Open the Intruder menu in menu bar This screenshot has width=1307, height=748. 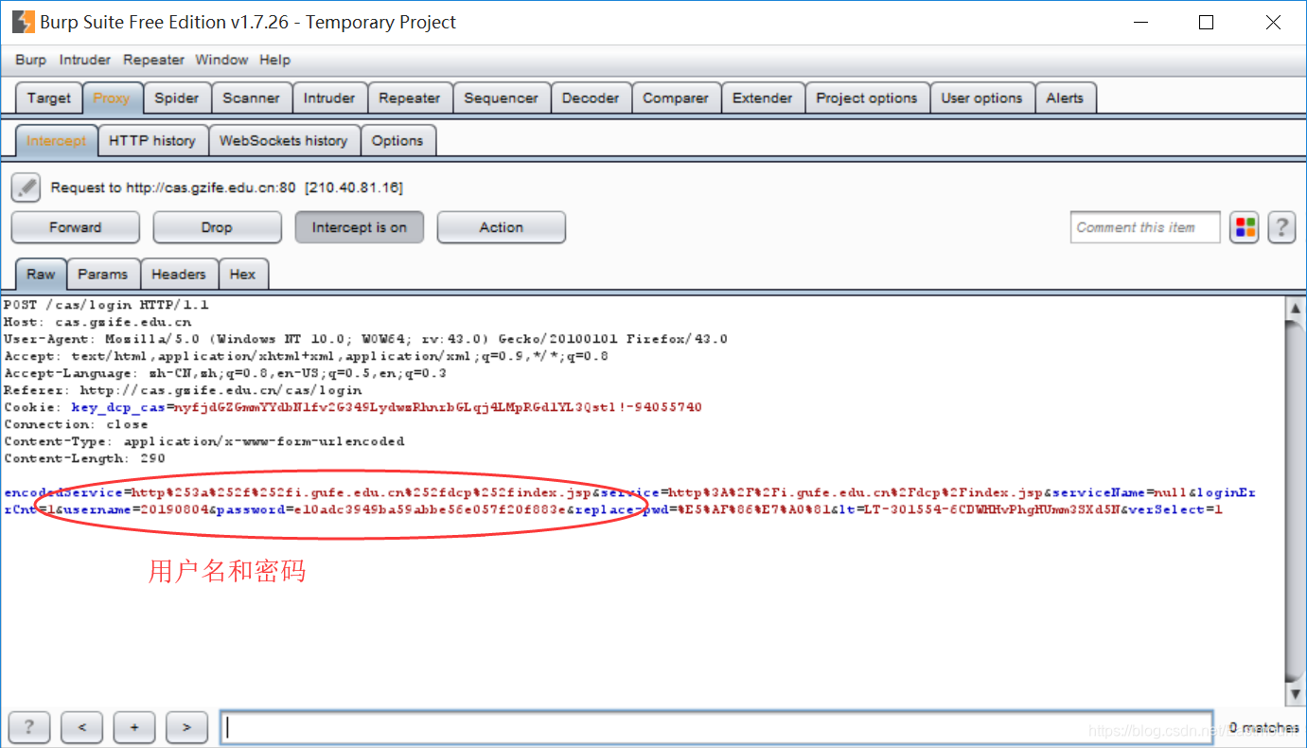point(85,60)
